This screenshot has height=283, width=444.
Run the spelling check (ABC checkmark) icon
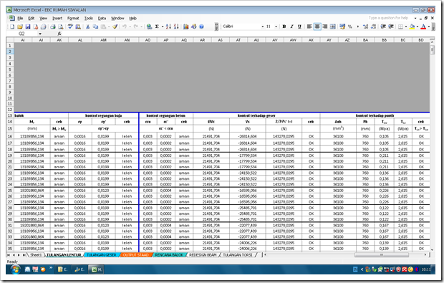pyautogui.click(x=70, y=27)
